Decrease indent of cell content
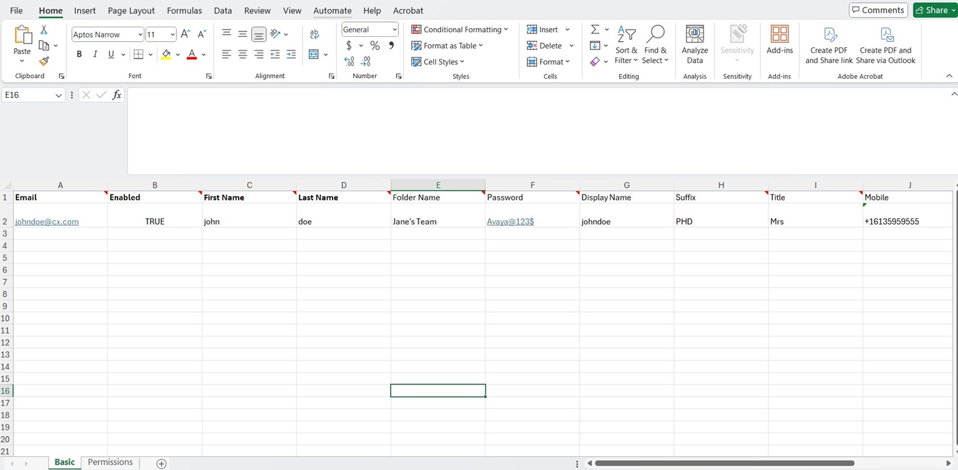 click(x=275, y=54)
